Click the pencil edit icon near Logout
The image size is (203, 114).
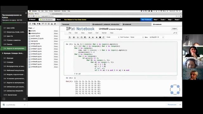tap(174, 33)
